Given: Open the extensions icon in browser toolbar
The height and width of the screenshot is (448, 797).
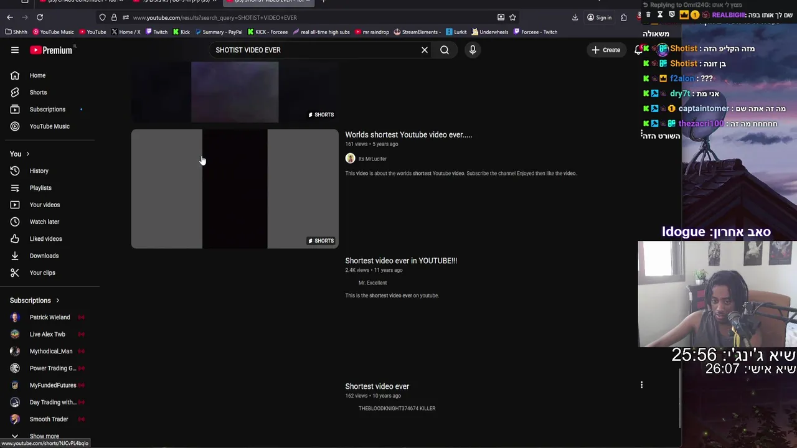Looking at the screenshot, I should tap(623, 17).
